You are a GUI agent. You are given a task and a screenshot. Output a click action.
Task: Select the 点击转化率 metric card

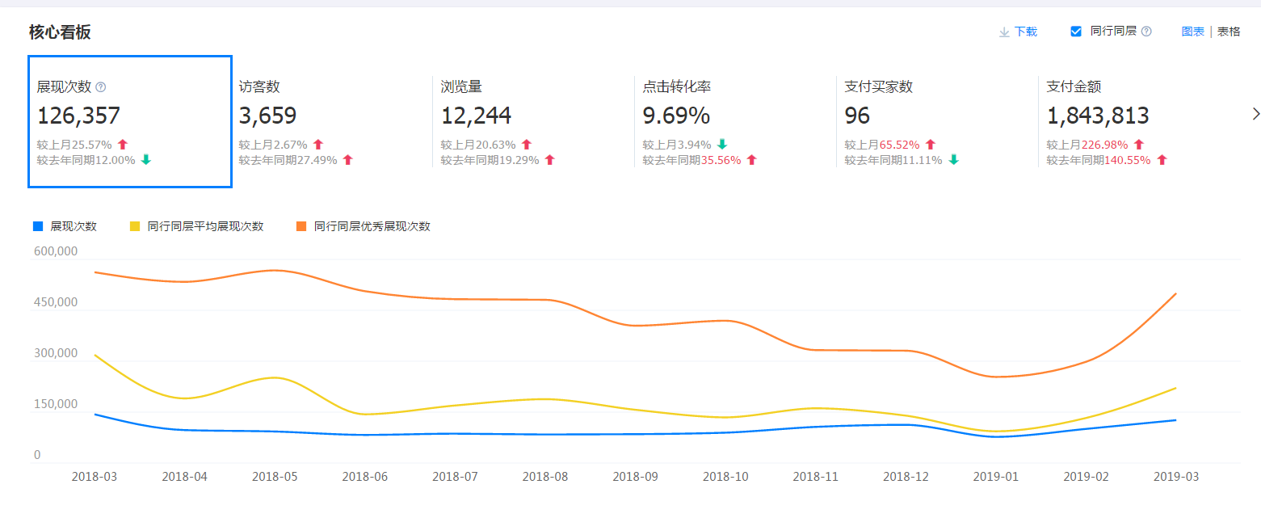click(x=735, y=121)
